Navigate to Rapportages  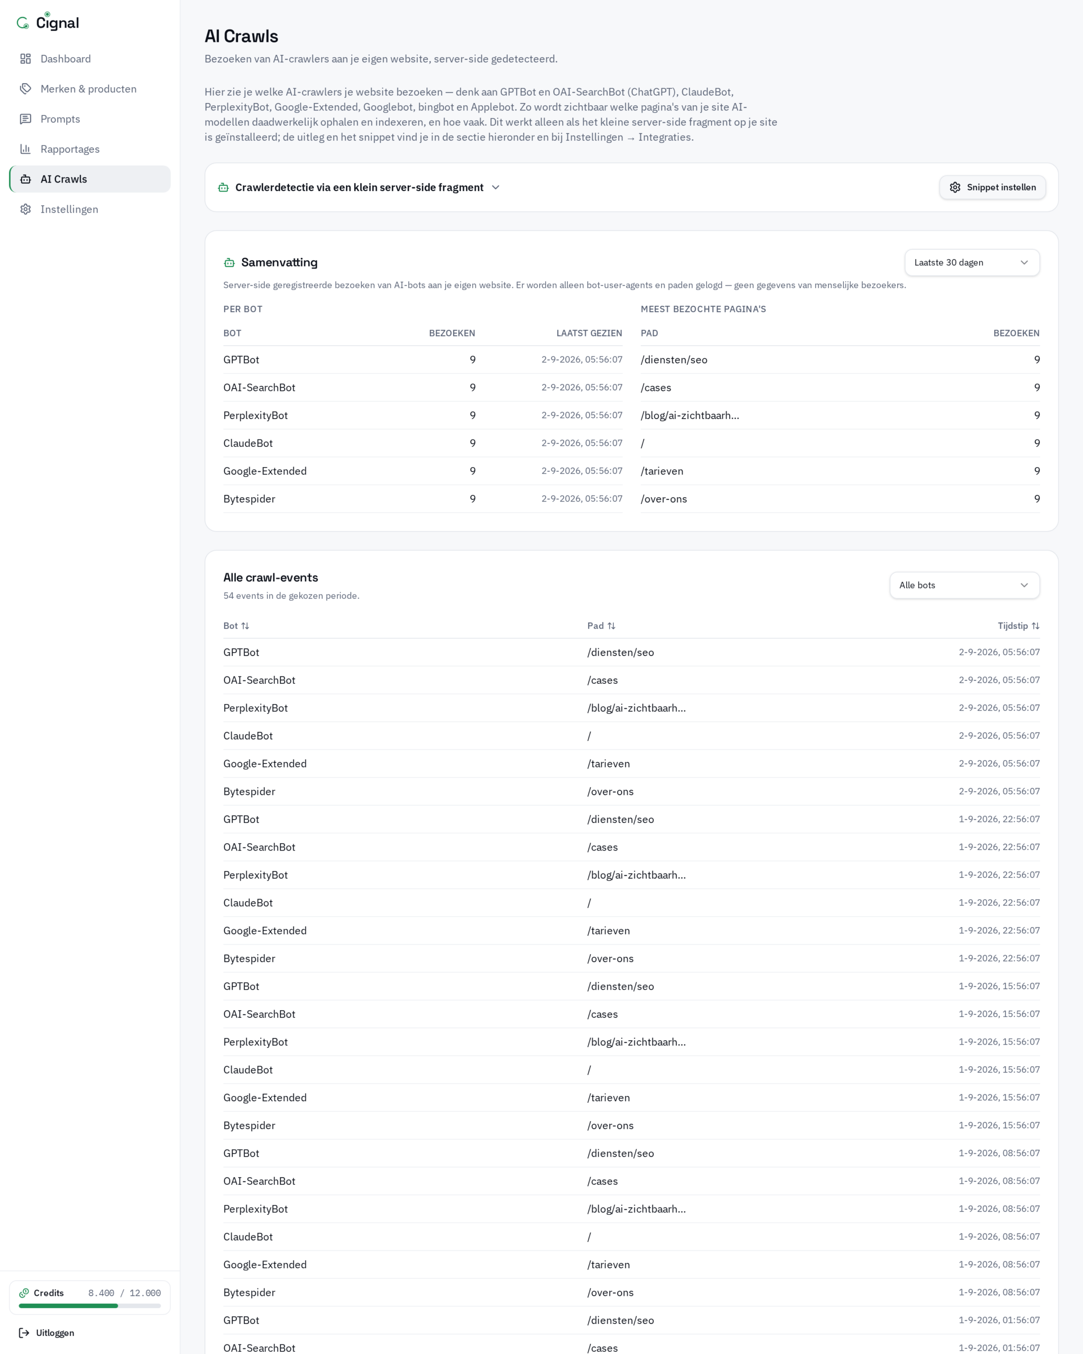[90, 150]
